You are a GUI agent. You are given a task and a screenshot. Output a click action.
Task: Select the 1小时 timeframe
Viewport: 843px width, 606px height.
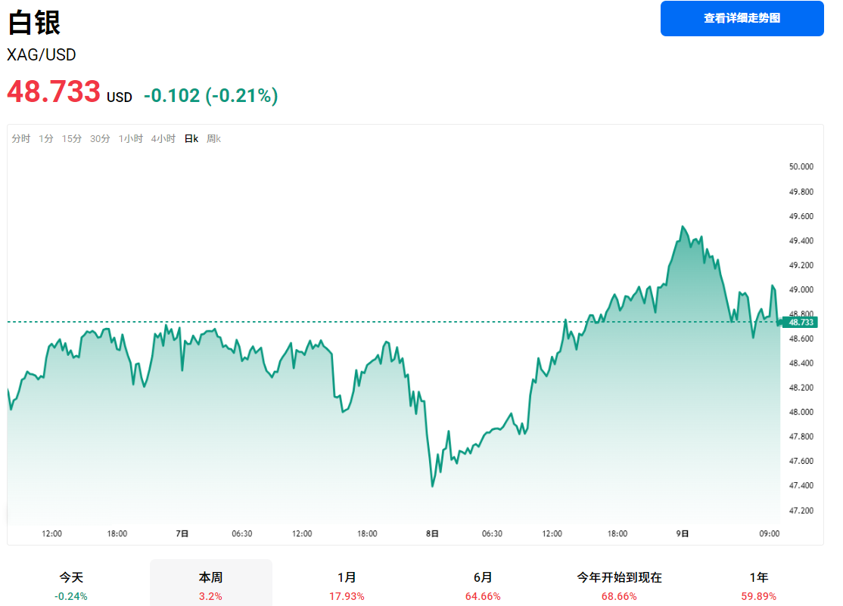click(x=130, y=139)
